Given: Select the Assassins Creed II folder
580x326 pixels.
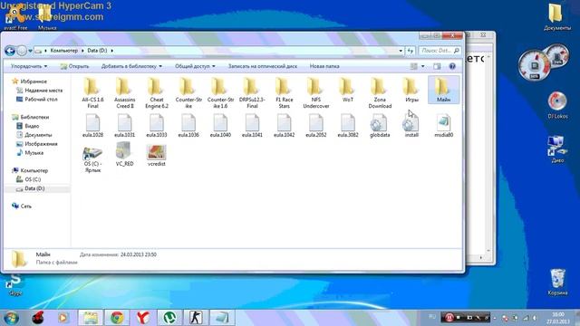Looking at the screenshot, I should pos(125,92).
